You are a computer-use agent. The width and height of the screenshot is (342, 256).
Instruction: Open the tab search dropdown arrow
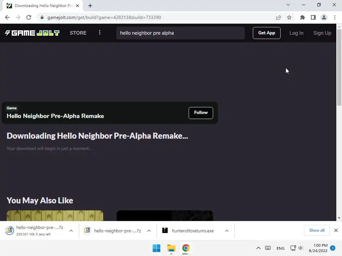pyautogui.click(x=288, y=5)
